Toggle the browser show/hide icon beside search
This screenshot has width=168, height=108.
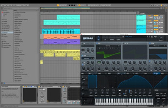tap(2, 8)
